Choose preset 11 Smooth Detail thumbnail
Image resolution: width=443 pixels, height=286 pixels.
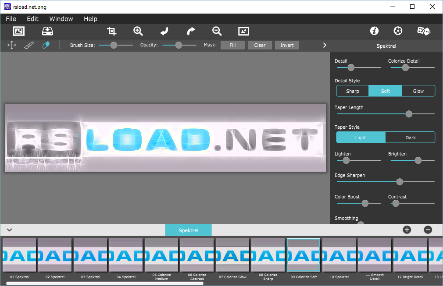point(375,255)
